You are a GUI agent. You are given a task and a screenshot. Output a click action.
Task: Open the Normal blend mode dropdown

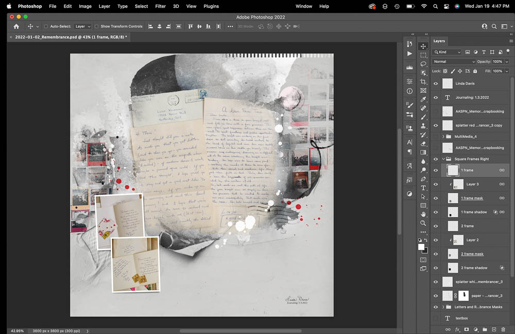(x=454, y=62)
